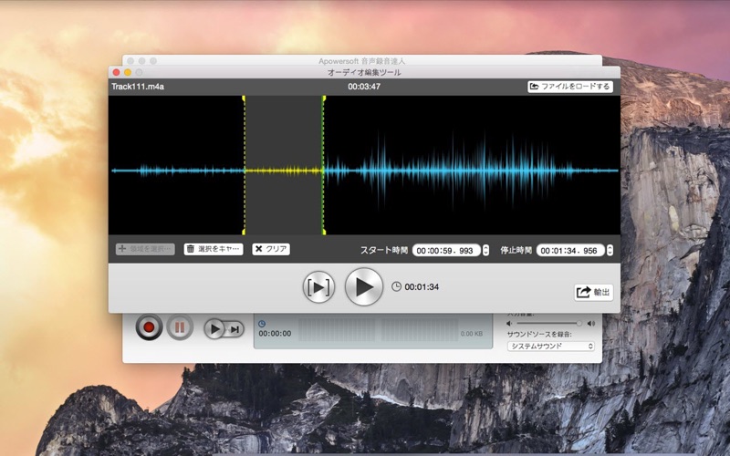Image resolution: width=730 pixels, height=456 pixels.
Task: Click the stepper next to the stop time field
Action: tap(610, 250)
